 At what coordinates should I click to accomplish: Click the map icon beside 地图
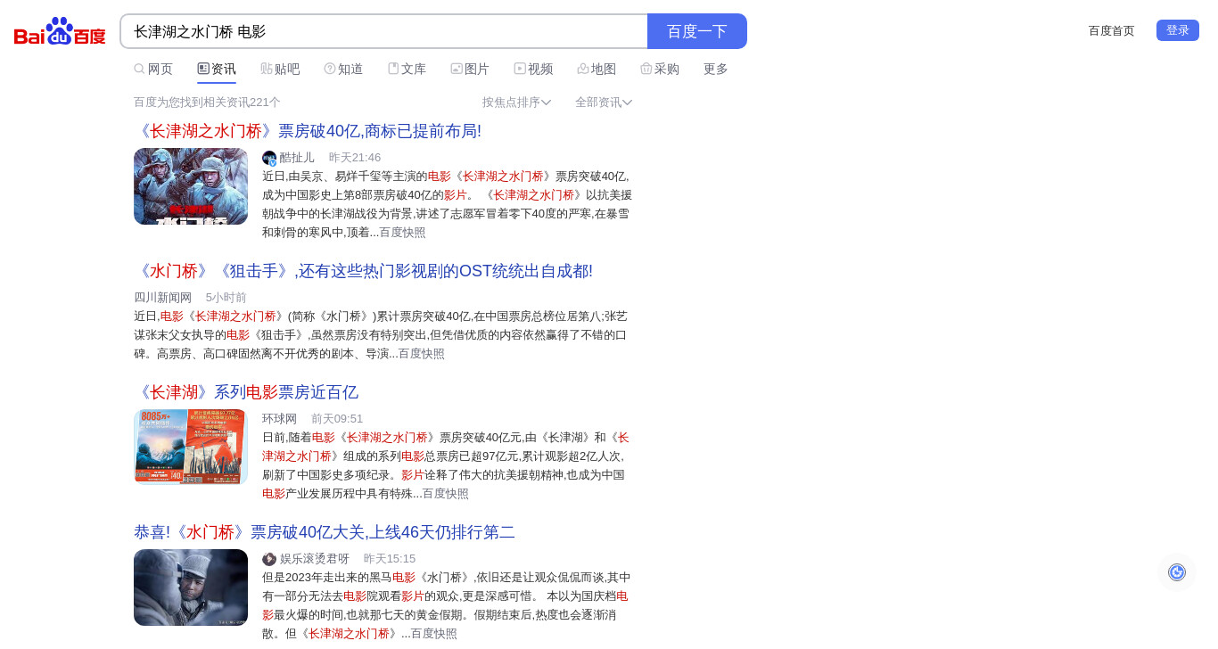(583, 69)
